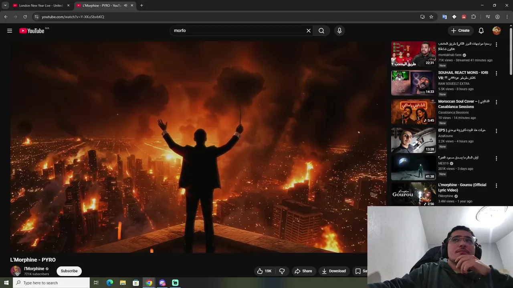Open Microsoft Store from taskbar
The image size is (513, 288).
click(136, 283)
